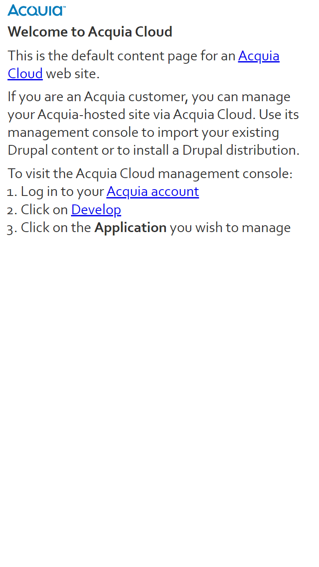Open the Develop link

click(96, 210)
